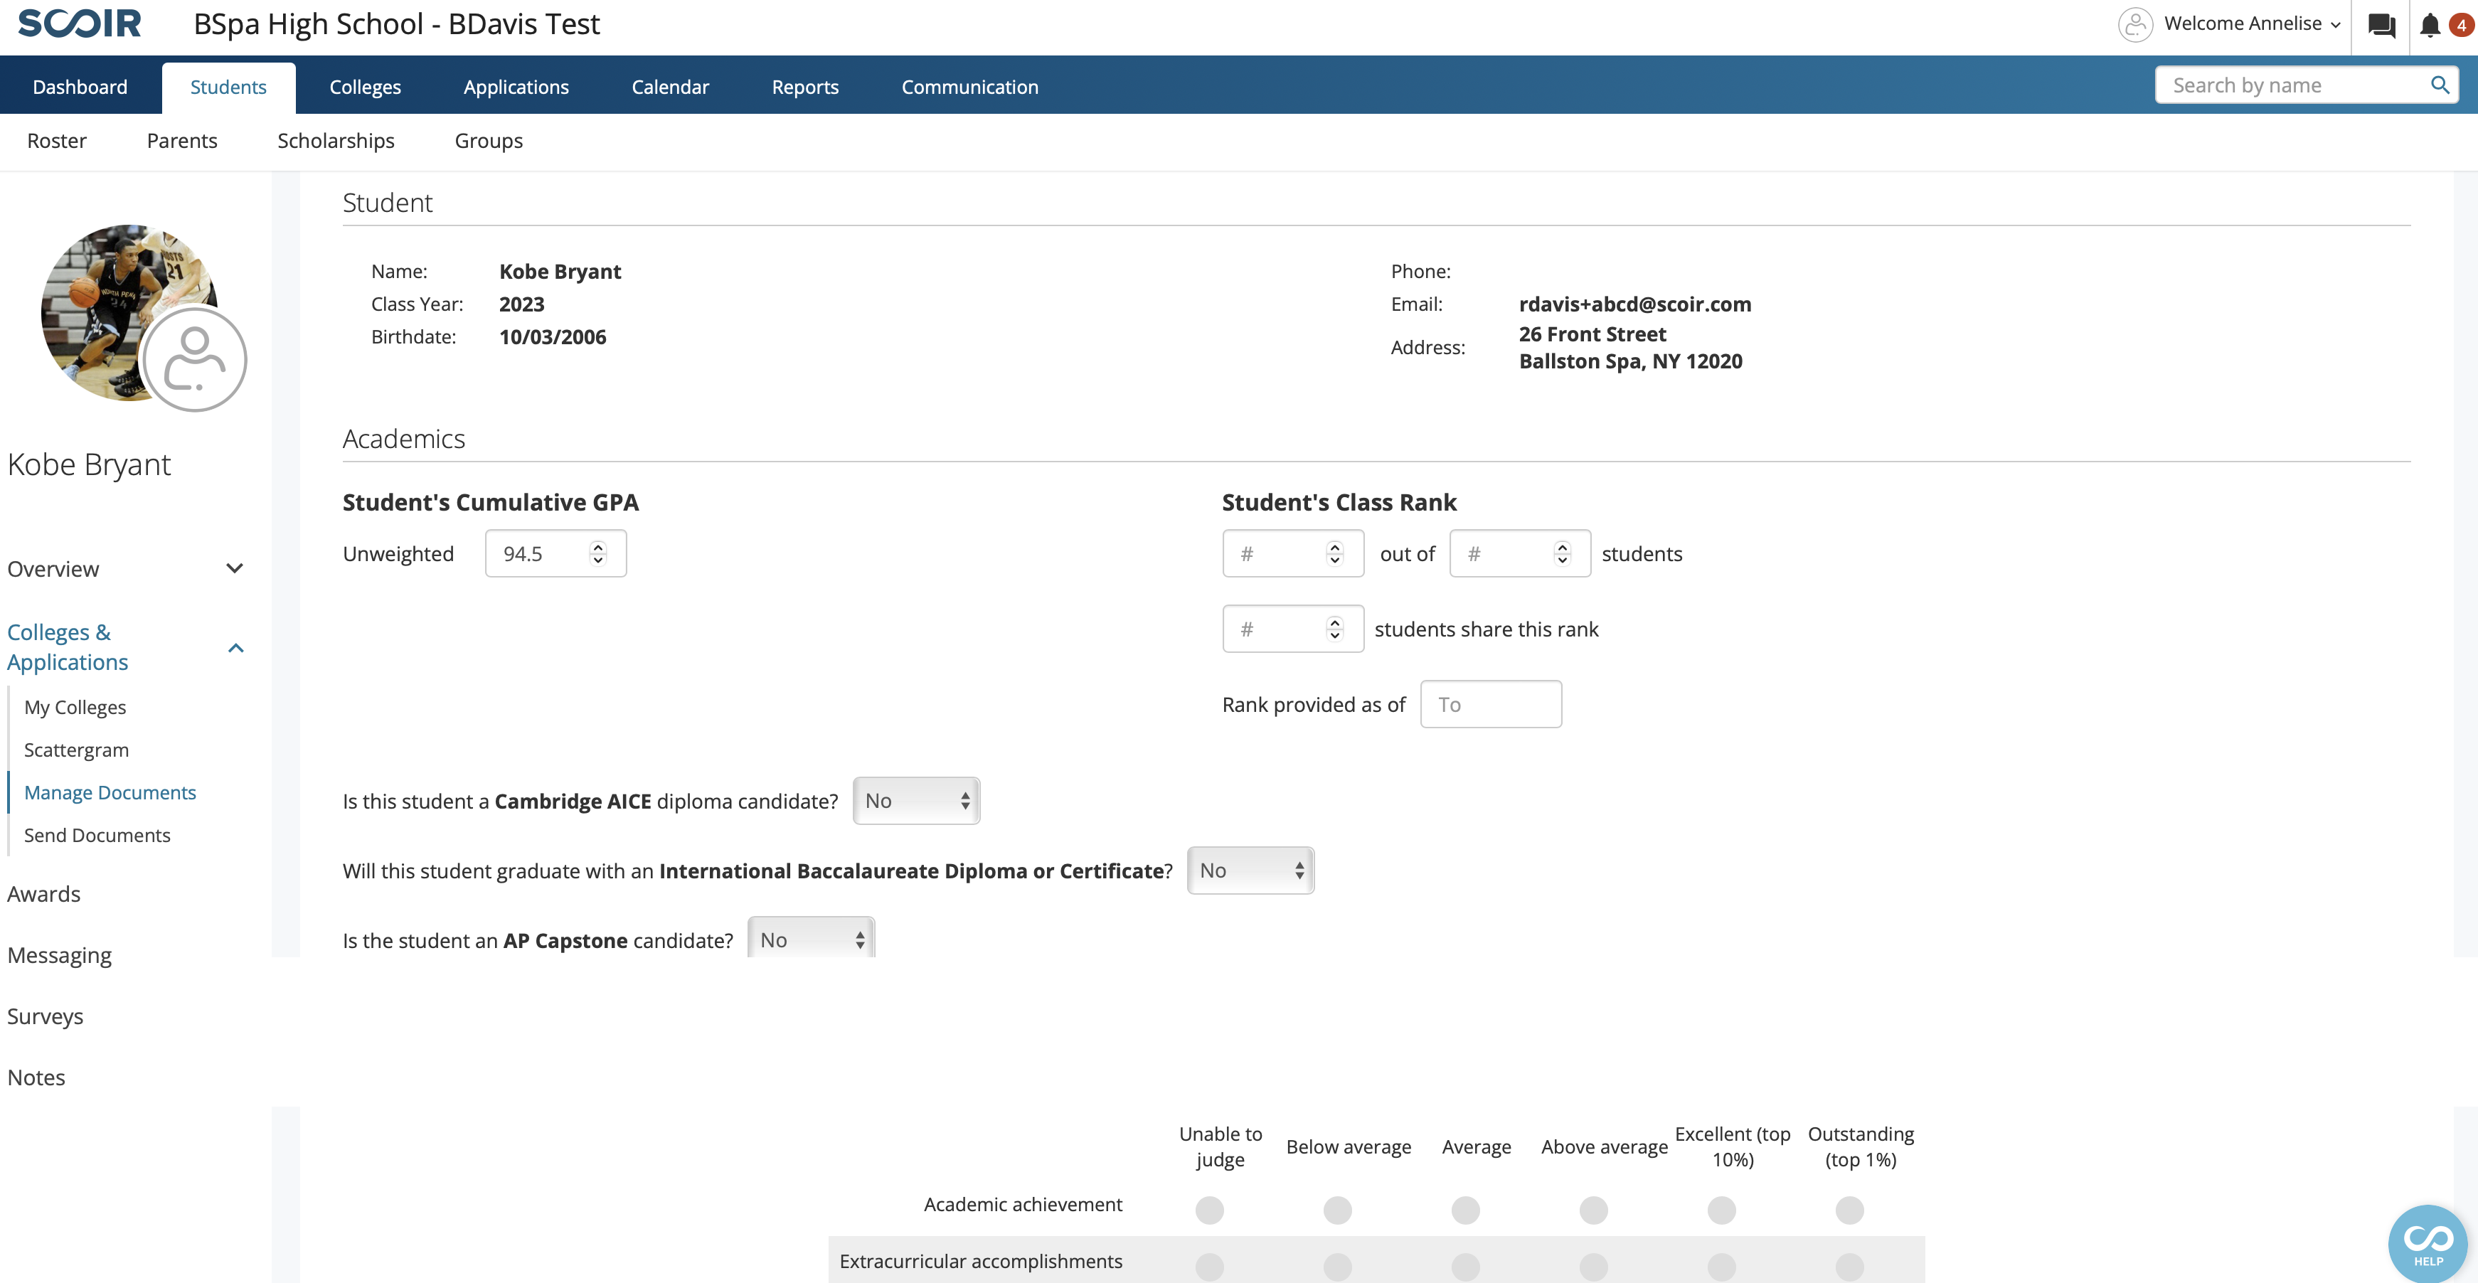Rate Extracurricular accomplishments as Outstanding top 1%

pyautogui.click(x=1849, y=1266)
